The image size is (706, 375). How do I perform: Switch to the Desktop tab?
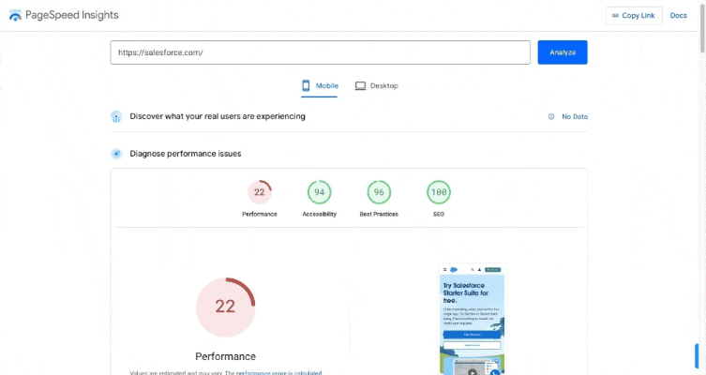(376, 85)
